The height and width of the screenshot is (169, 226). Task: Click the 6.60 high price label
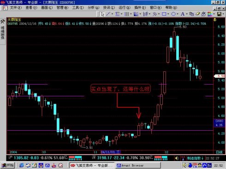click(x=183, y=27)
